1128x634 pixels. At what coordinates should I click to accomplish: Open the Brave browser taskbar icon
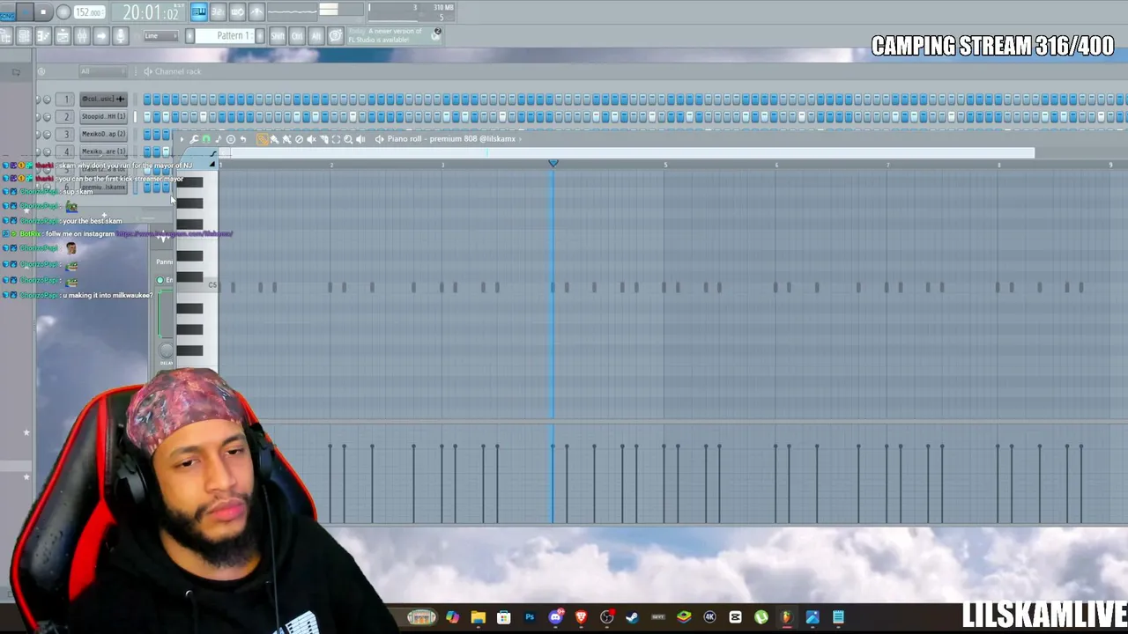(581, 617)
